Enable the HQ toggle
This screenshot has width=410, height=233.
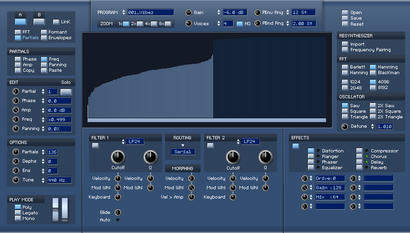pyautogui.click(x=239, y=24)
